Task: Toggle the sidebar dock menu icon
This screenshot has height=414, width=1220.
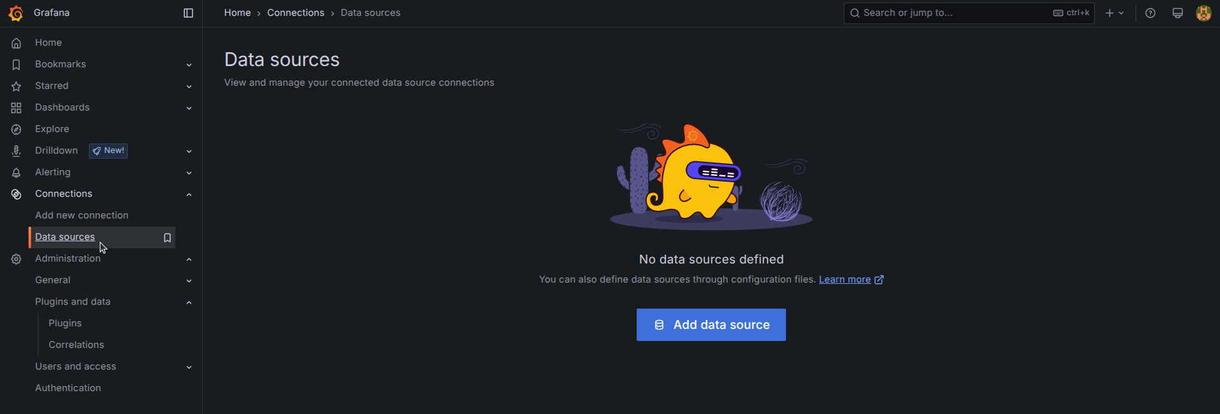Action: click(x=188, y=13)
